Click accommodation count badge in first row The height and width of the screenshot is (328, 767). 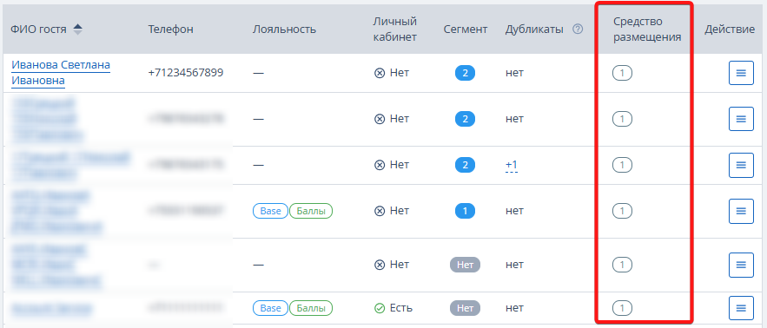click(622, 74)
